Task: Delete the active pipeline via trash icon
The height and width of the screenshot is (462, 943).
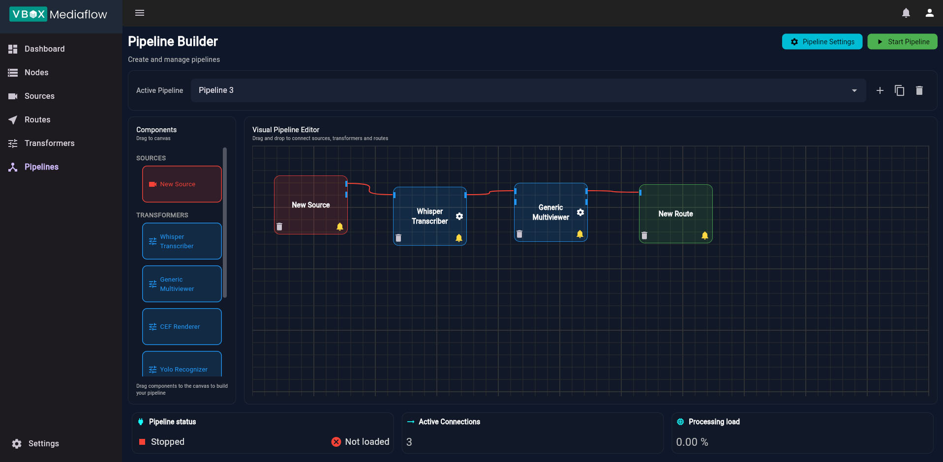Action: (919, 90)
